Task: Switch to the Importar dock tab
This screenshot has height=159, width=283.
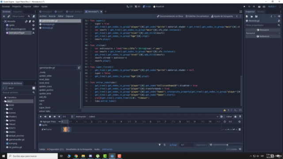Action: click(18, 11)
